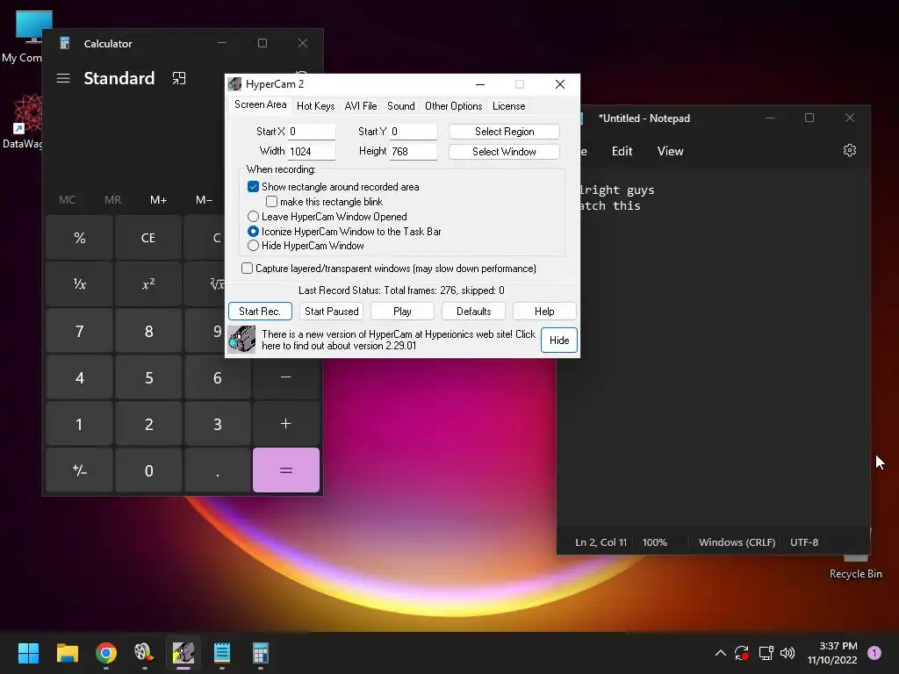Open Notepad settings gear icon
Viewport: 899px width, 674px height.
(850, 150)
